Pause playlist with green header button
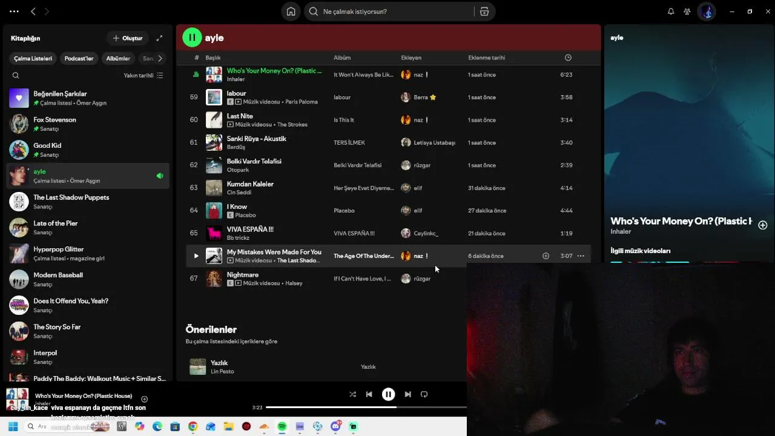Viewport: 775px width, 436px height. coord(192,38)
